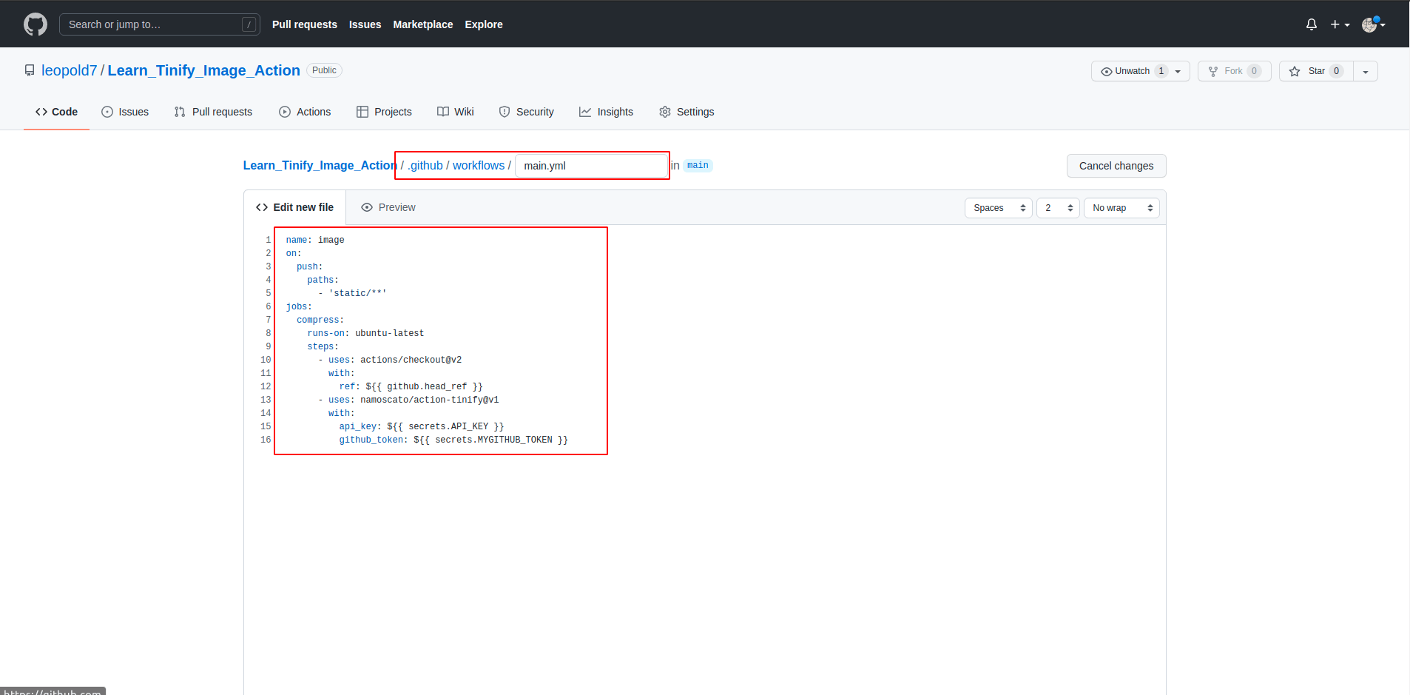This screenshot has width=1410, height=695.
Task: Click the Cancel changes button
Action: coord(1116,166)
